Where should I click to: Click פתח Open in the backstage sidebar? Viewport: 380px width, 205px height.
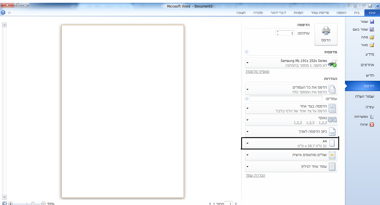click(x=368, y=37)
